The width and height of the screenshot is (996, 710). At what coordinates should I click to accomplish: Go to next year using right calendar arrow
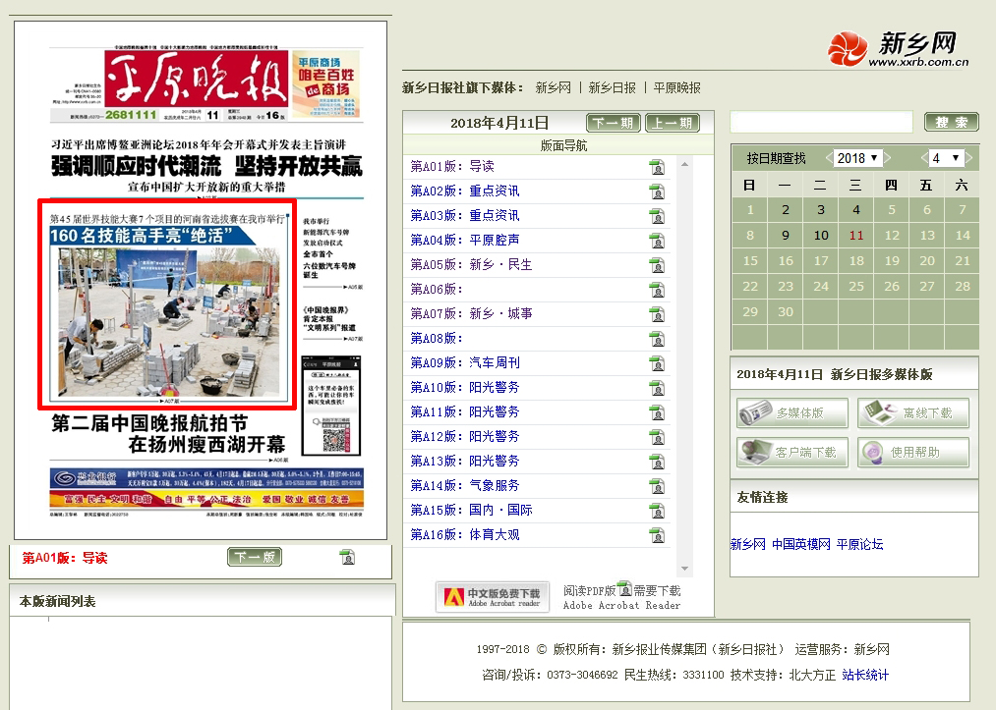[889, 158]
